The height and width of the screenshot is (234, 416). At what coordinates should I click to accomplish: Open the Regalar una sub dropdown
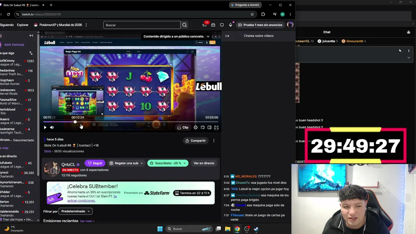tap(126, 163)
